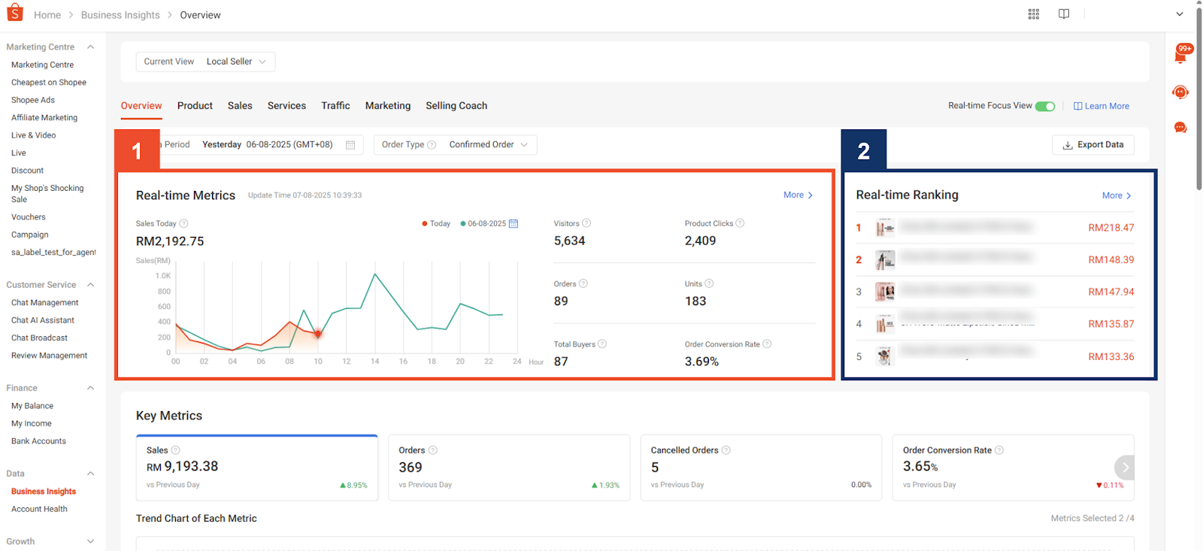Collapse the Marketing Centre sidebar section
This screenshot has height=551, width=1203.
coord(90,47)
